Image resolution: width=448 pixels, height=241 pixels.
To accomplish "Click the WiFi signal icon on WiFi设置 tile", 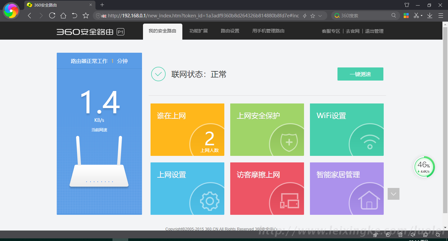I will [x=370, y=142].
